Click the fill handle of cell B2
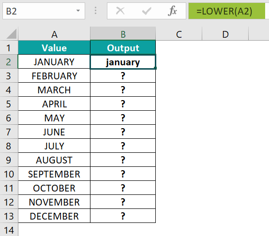This screenshot has height=236, width=269. (x=155, y=69)
